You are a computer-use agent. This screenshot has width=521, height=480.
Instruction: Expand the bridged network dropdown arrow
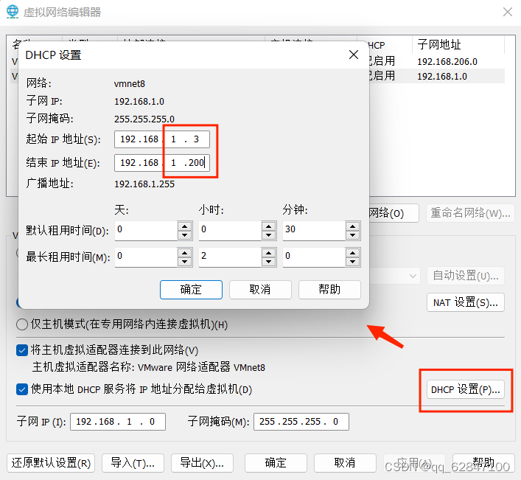click(x=413, y=276)
